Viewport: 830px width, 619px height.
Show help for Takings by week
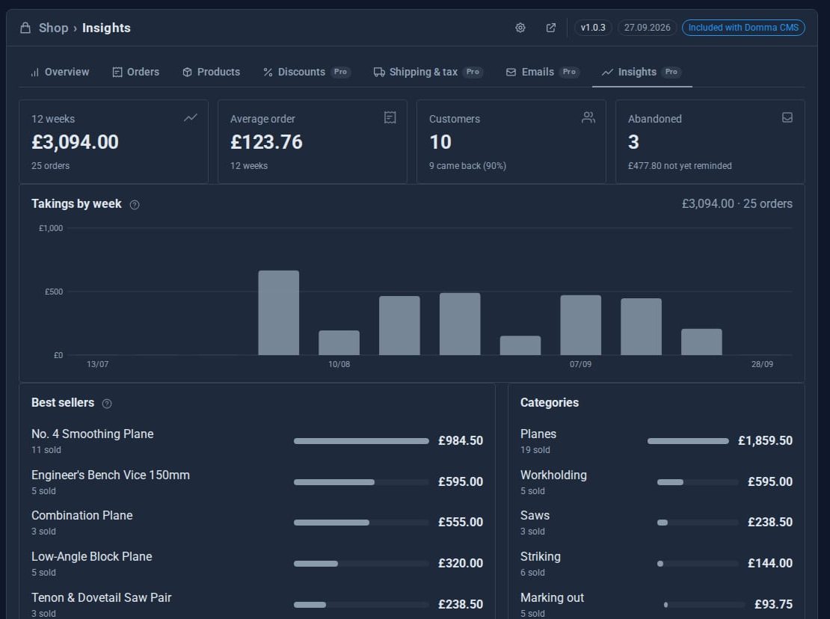point(135,205)
